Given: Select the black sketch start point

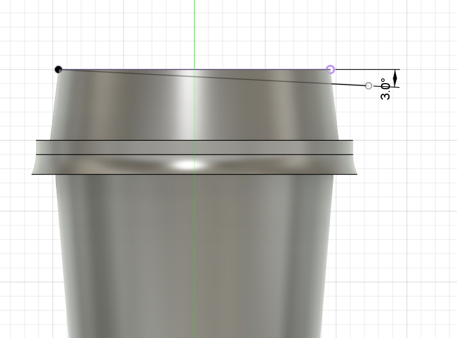Looking at the screenshot, I should pos(58,70).
